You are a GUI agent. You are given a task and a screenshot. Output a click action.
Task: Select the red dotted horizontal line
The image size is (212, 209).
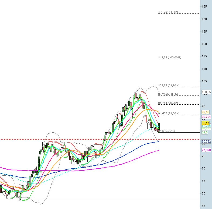100,140
